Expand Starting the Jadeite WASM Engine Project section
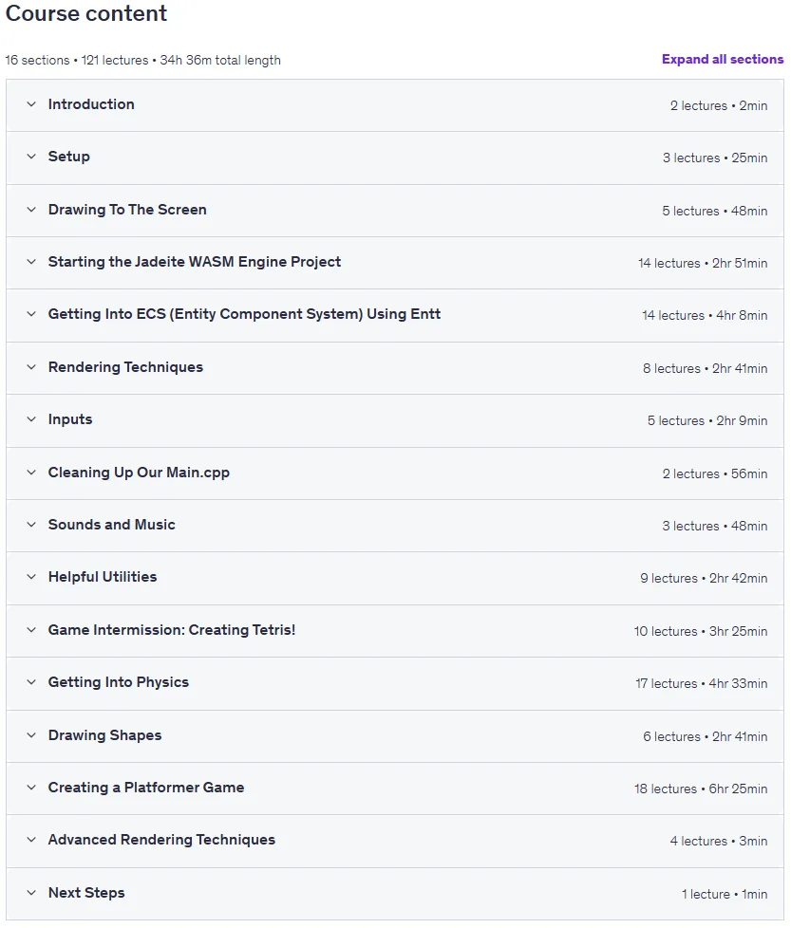Viewport: 791px width, 928px height. 395,263
